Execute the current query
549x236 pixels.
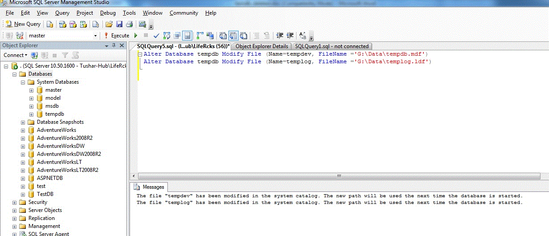click(116, 36)
